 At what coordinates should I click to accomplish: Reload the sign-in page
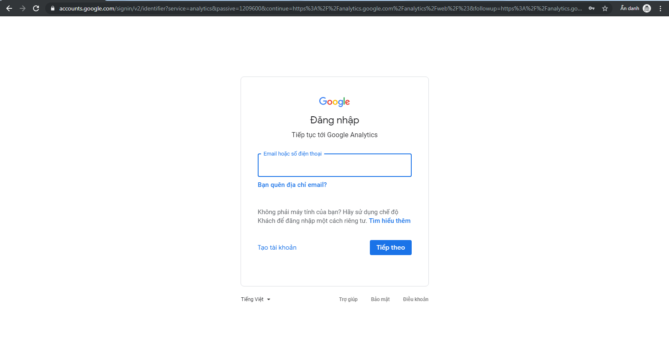pos(36,8)
